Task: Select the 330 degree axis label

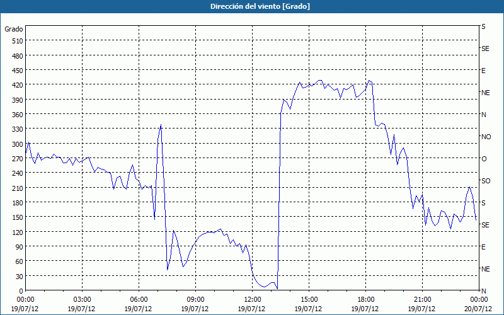Action: (18, 129)
